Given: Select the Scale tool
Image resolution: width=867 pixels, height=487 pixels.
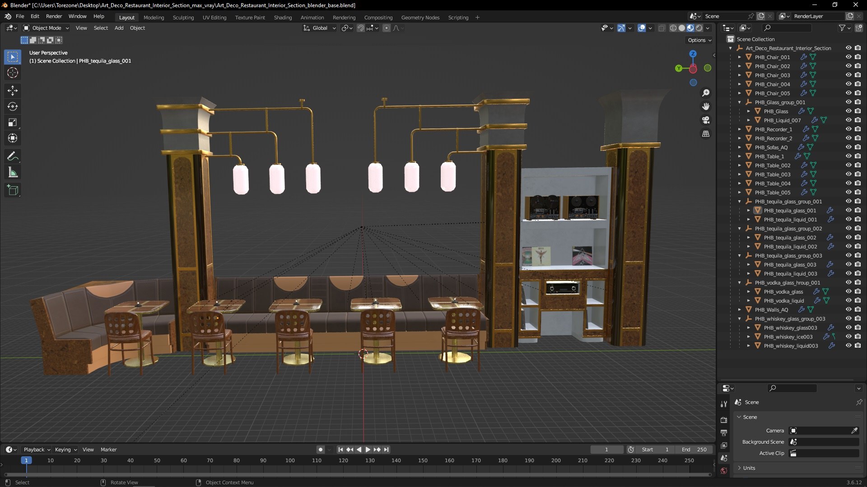Looking at the screenshot, I should pyautogui.click(x=13, y=122).
